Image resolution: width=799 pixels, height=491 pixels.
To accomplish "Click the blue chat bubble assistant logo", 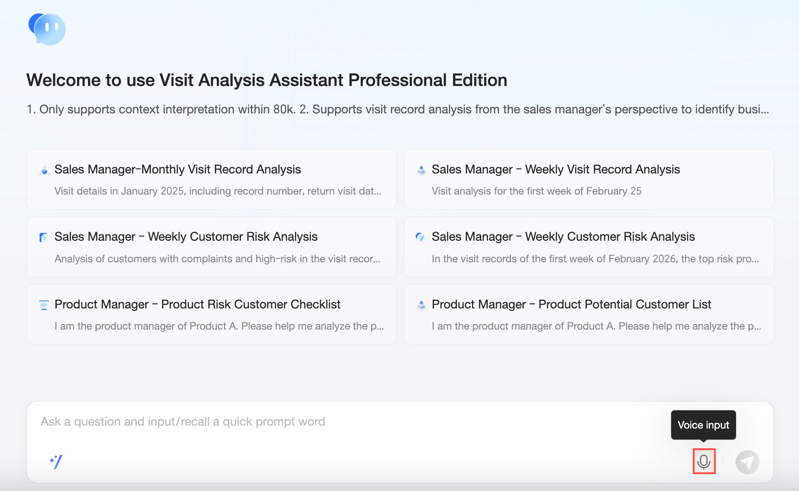I will 47,29.
